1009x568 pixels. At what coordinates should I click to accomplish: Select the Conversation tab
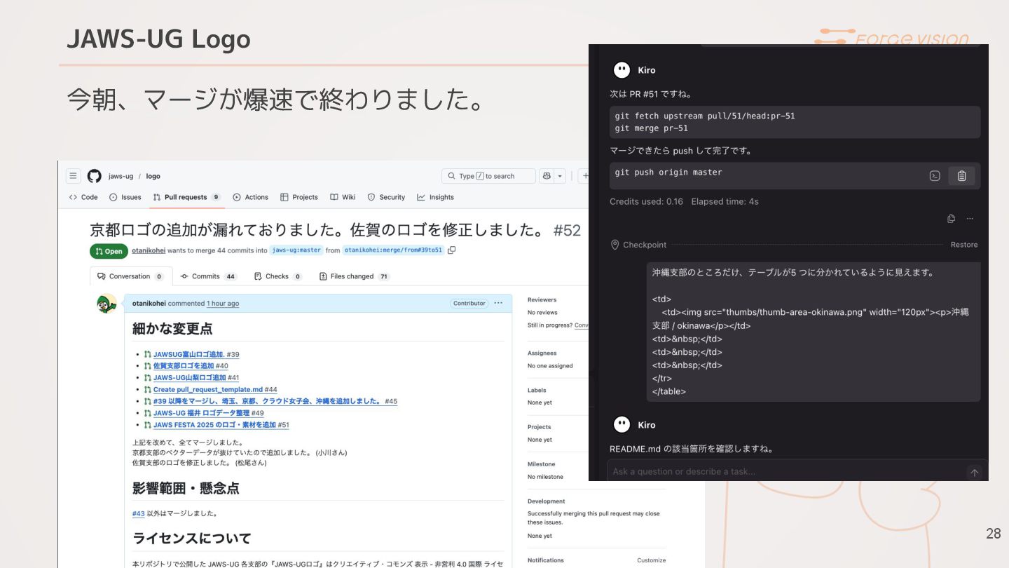coord(130,276)
